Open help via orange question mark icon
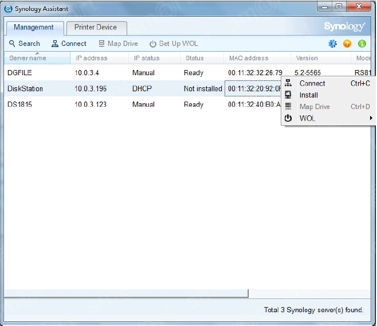Screen dimensions: 377x326 (347, 44)
